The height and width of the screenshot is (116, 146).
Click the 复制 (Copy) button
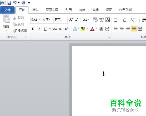coord(18,24)
